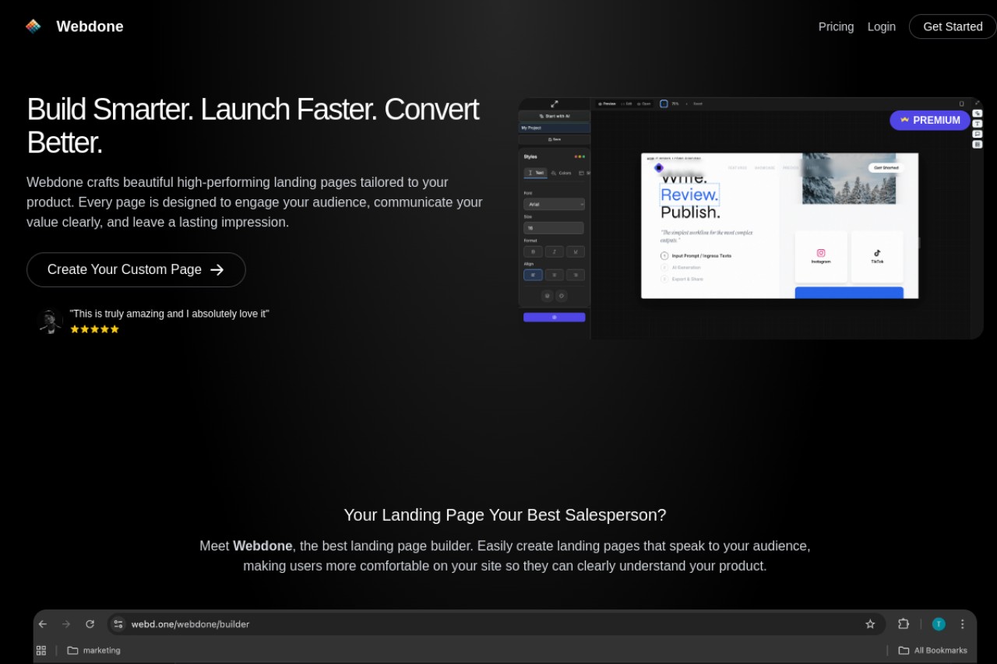Click "Your Landing Page Your Best Salesperson?" heading
The height and width of the screenshot is (664, 997).
click(x=505, y=515)
